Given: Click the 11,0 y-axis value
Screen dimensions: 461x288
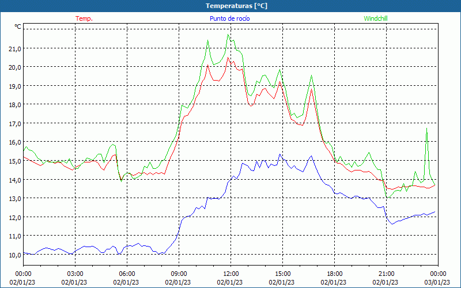Looking at the screenshot, I should tap(15, 236).
